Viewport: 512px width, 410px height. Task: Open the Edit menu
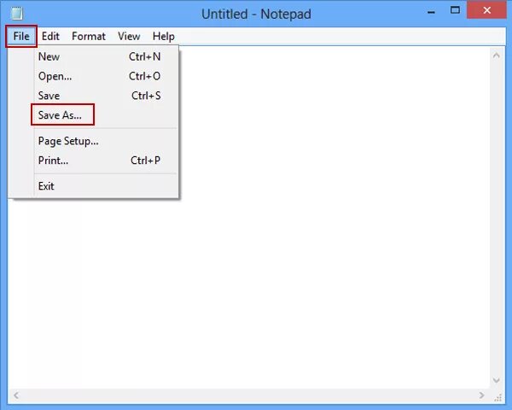50,36
